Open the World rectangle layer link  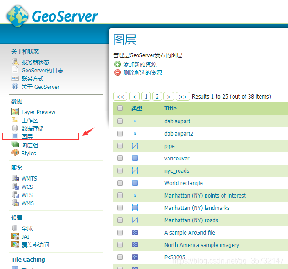[x=184, y=183]
